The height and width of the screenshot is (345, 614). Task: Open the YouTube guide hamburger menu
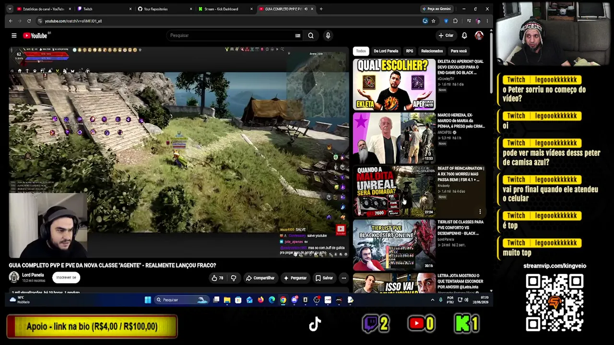[x=14, y=35]
